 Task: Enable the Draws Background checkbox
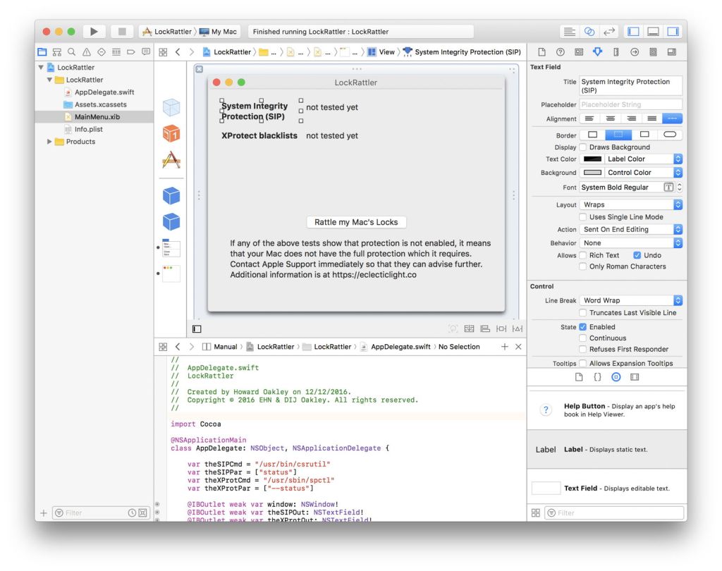coord(582,147)
